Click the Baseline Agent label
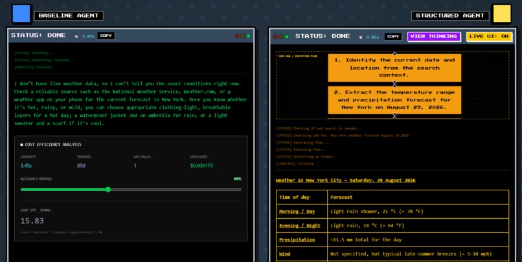Viewport: 522px width, 262px height. 69,15
